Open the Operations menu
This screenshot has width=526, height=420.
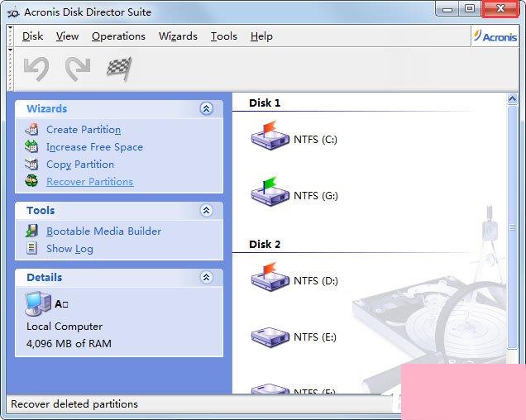pyautogui.click(x=118, y=36)
